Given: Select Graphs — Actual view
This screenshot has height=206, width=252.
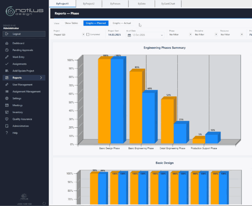Looking at the screenshot, I should (x=122, y=23).
